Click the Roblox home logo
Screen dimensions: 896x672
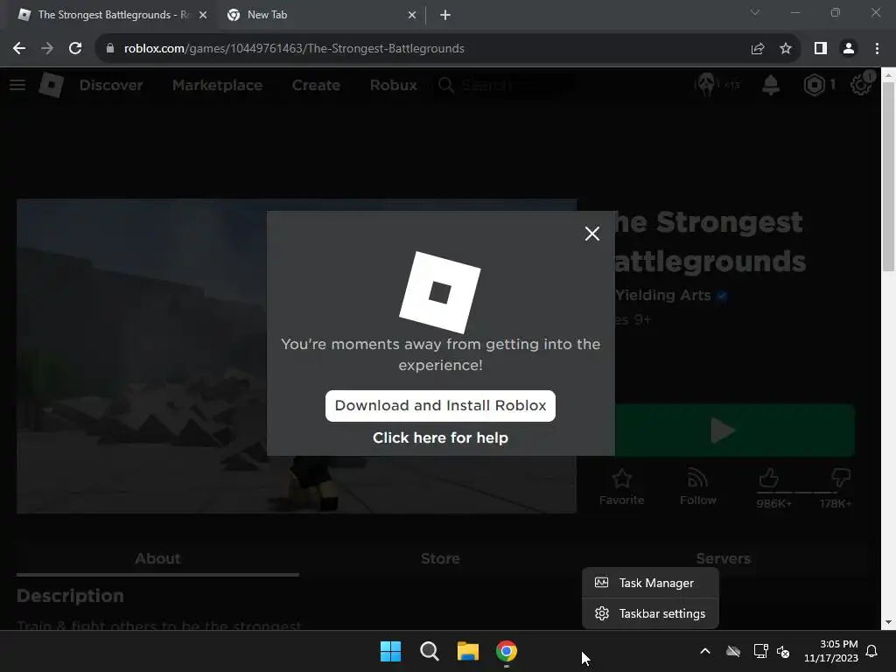(x=52, y=85)
